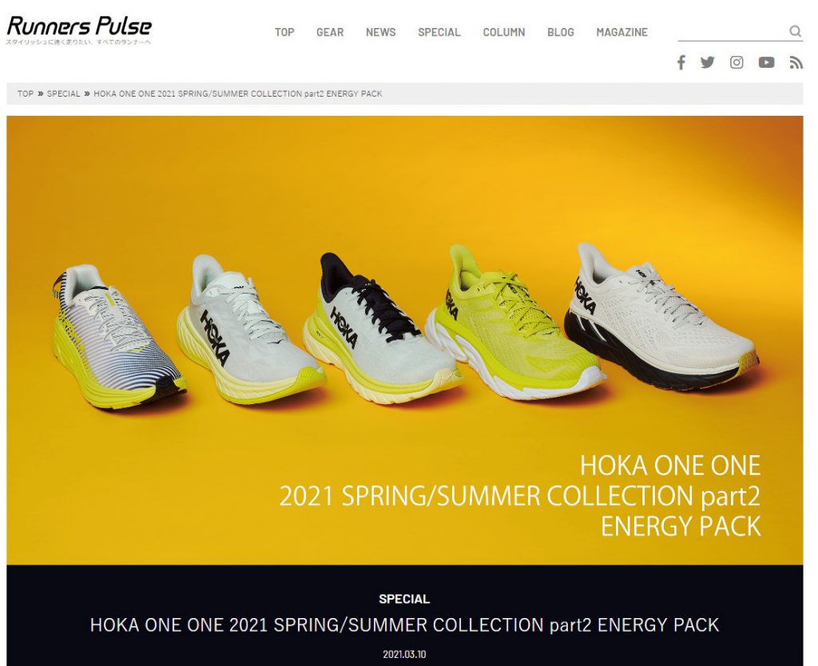
Task: Select SPECIAL in the navigation bar
Action: coord(439,32)
